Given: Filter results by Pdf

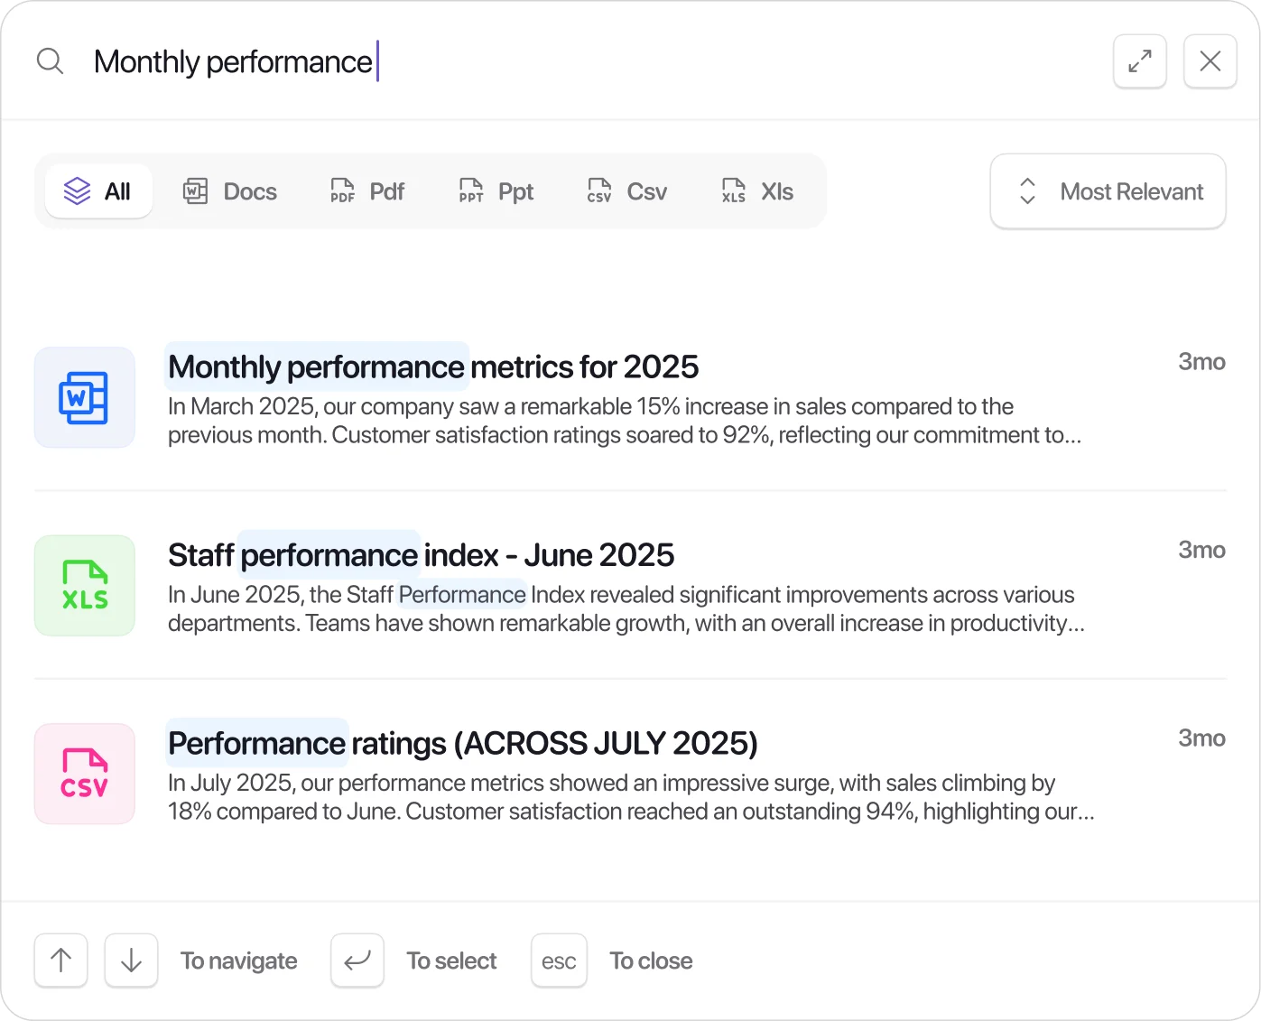Looking at the screenshot, I should point(367,191).
